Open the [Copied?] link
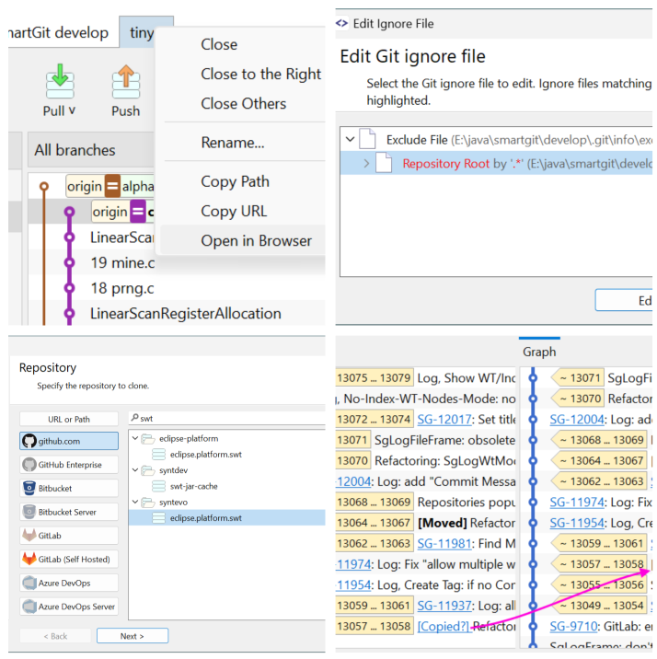The image size is (657, 659). (444, 626)
